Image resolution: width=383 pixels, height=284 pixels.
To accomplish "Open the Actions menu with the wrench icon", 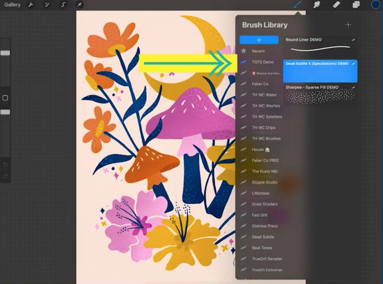I will pos(31,4).
